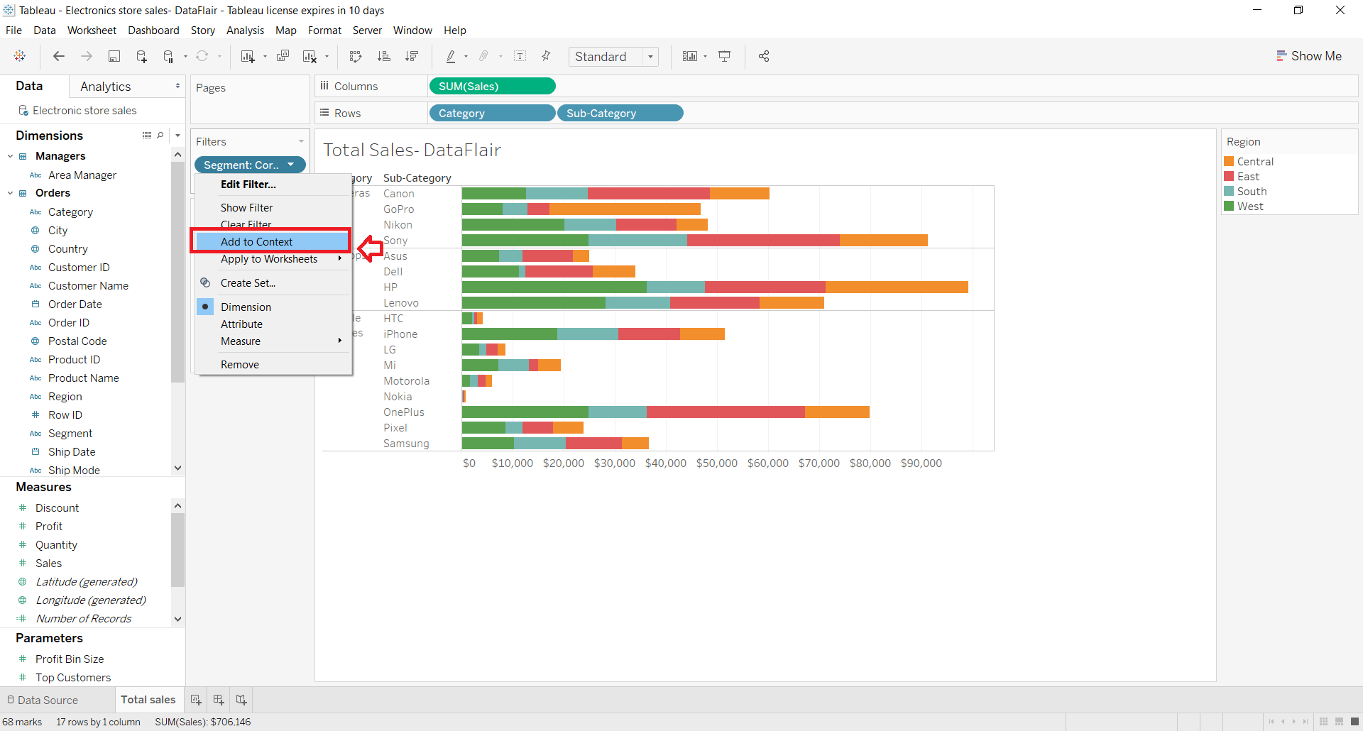Viewport: 1363px width, 731px height.
Task: Click Add to Context in the menu
Action: click(256, 241)
